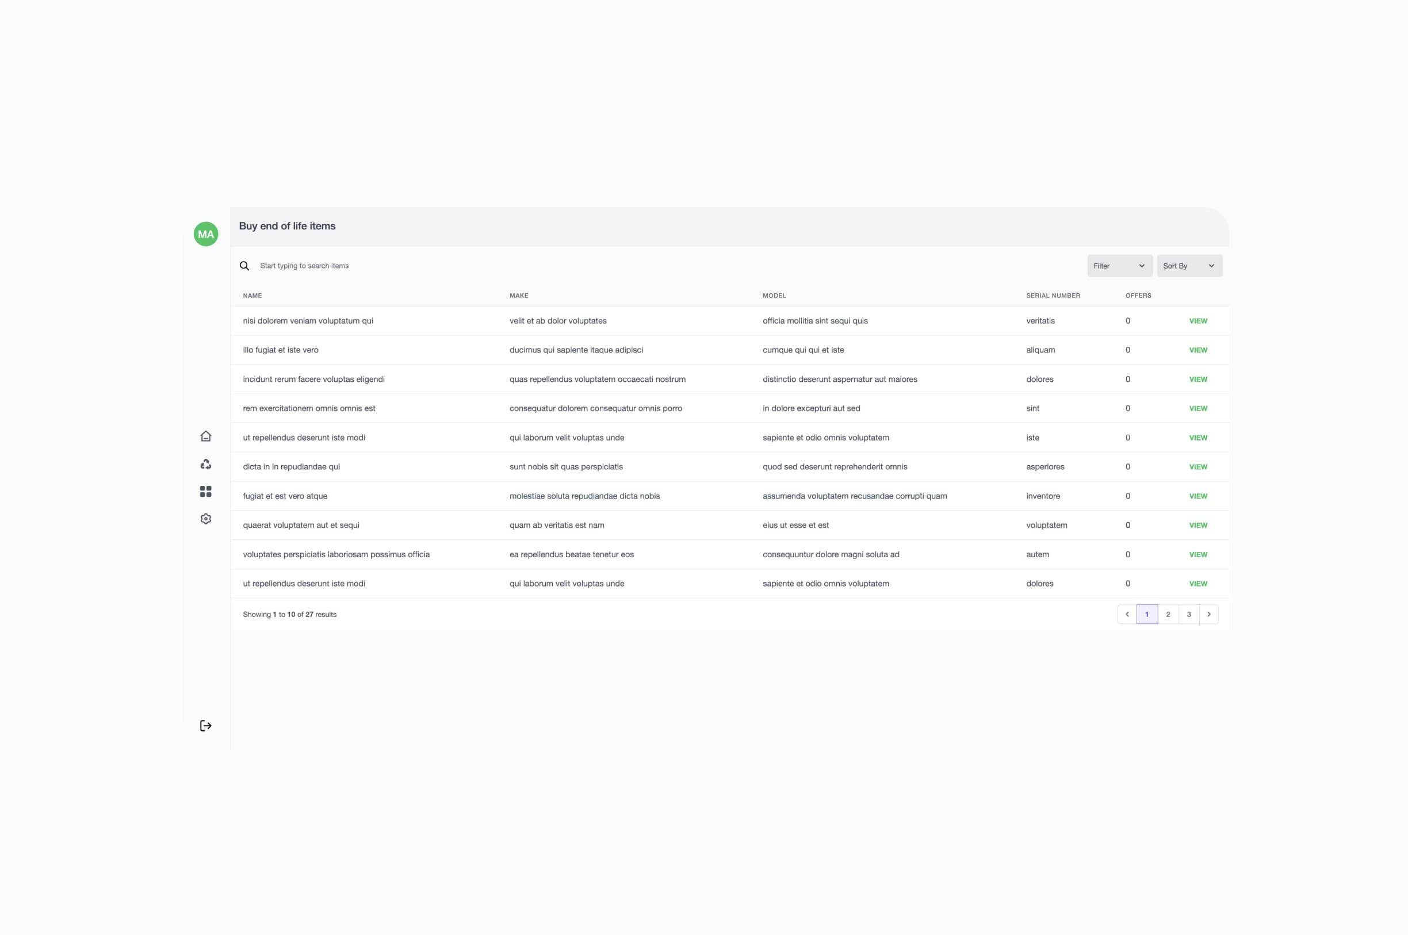Image resolution: width=1408 pixels, height=935 pixels.
Task: Click 'voluptates perspiciatis laboriosam possimus officia' cell
Action: pos(336,554)
